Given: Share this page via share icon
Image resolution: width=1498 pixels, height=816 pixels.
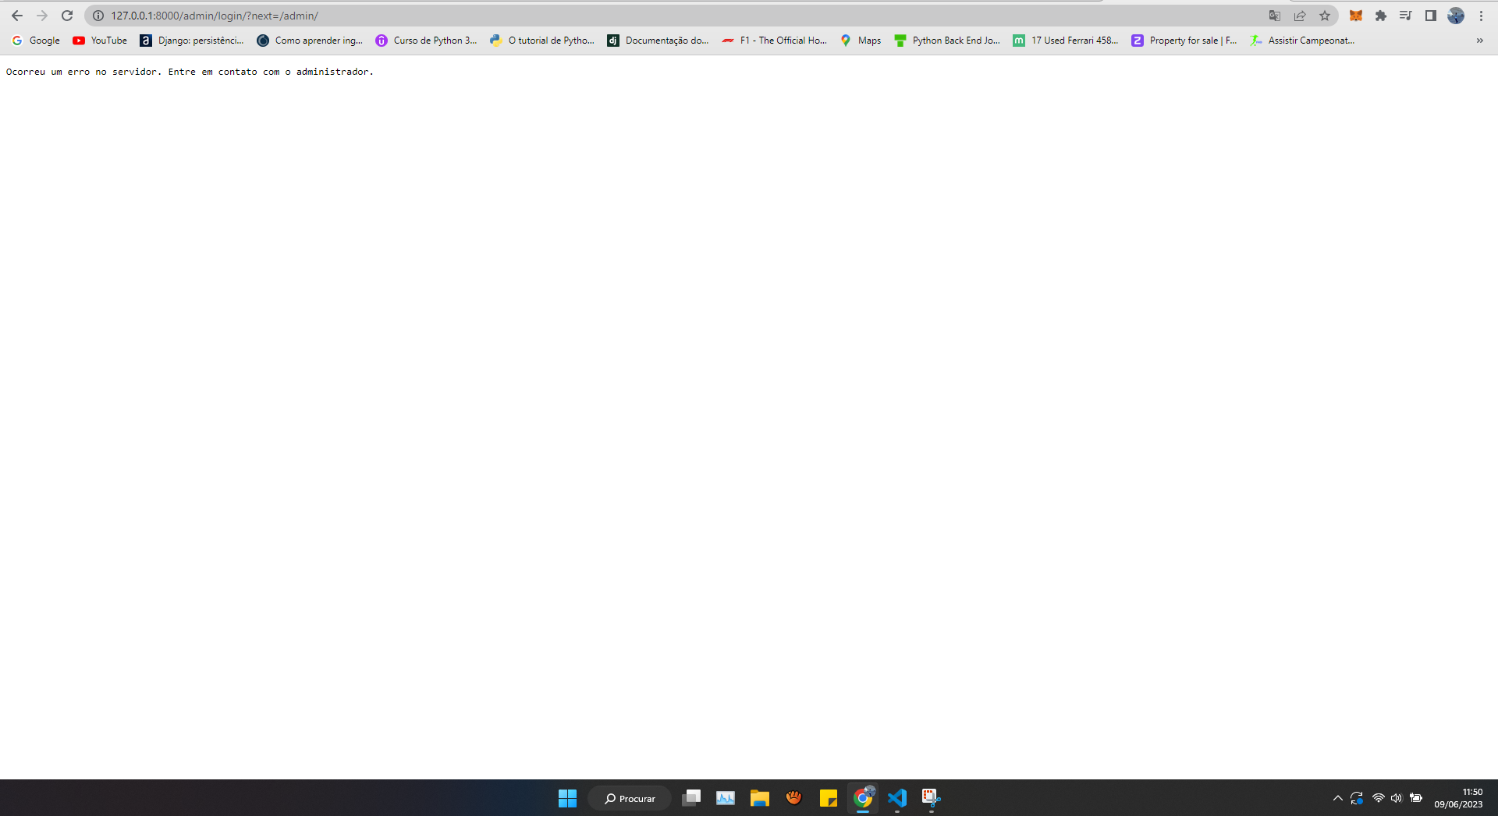Looking at the screenshot, I should (1300, 16).
